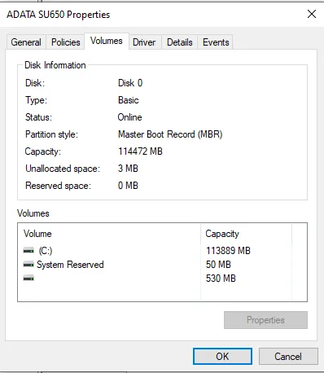Close the ADATA SU650 Properties dialog
This screenshot has height=373, width=324.
tap(312, 14)
